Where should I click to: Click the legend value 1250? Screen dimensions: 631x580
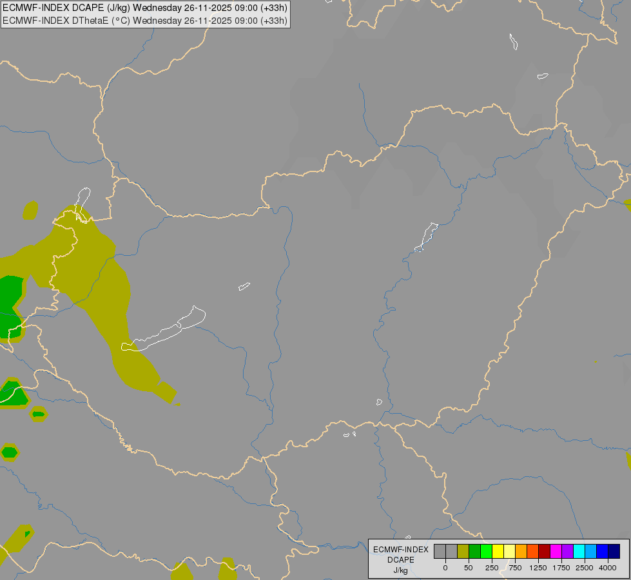(538, 568)
